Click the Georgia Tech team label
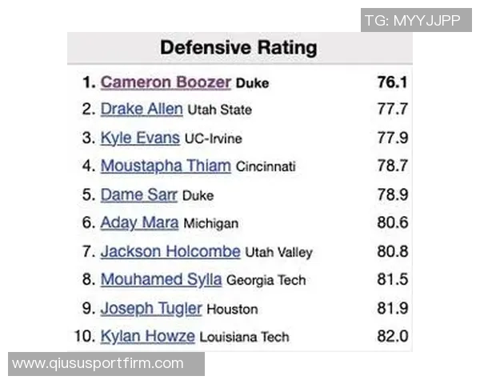 point(266,281)
